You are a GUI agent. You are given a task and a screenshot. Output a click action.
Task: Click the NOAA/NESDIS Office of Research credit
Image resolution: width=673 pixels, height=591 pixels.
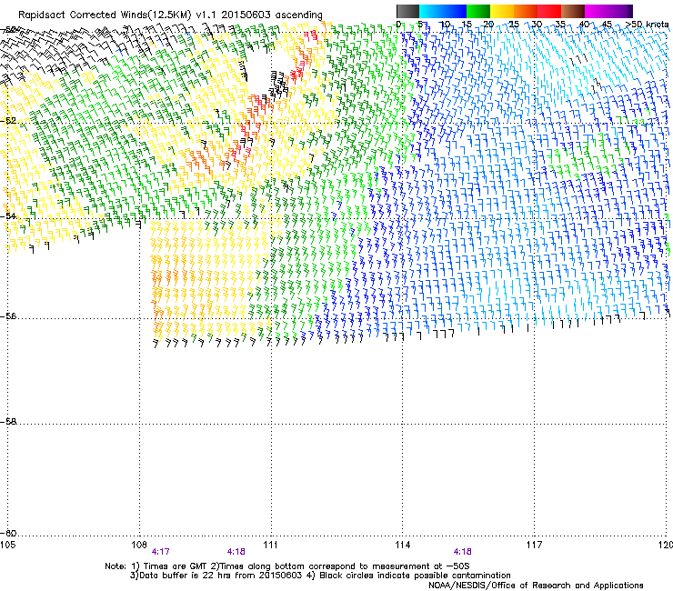point(536,586)
